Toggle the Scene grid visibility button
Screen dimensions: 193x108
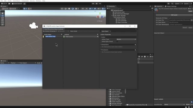coord(25,9)
